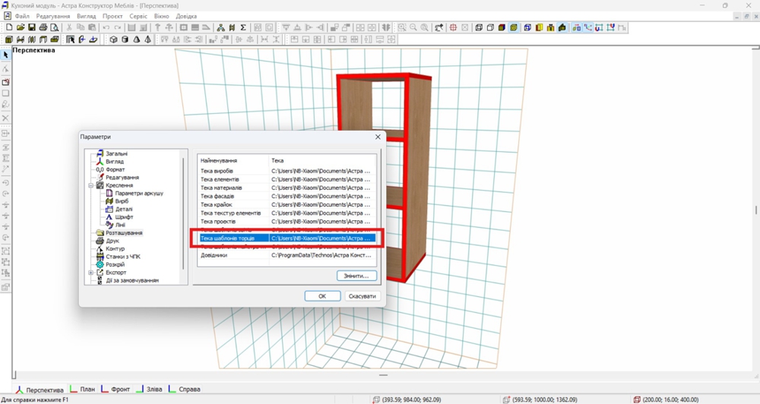The image size is (760, 404).
Task: Open file with the folder icon
Action: pos(21,27)
